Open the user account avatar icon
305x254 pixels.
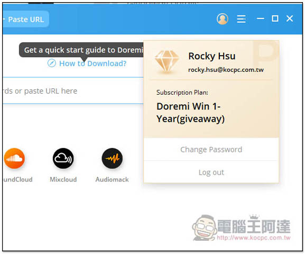[223, 19]
